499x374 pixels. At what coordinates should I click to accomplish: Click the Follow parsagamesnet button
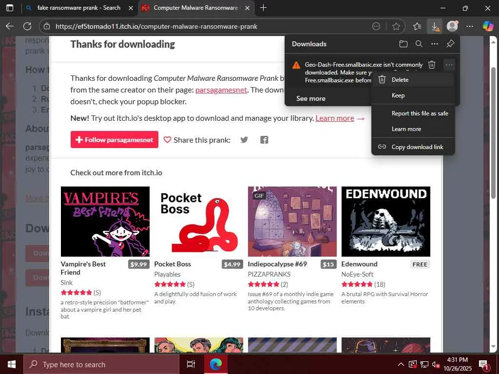pos(114,140)
